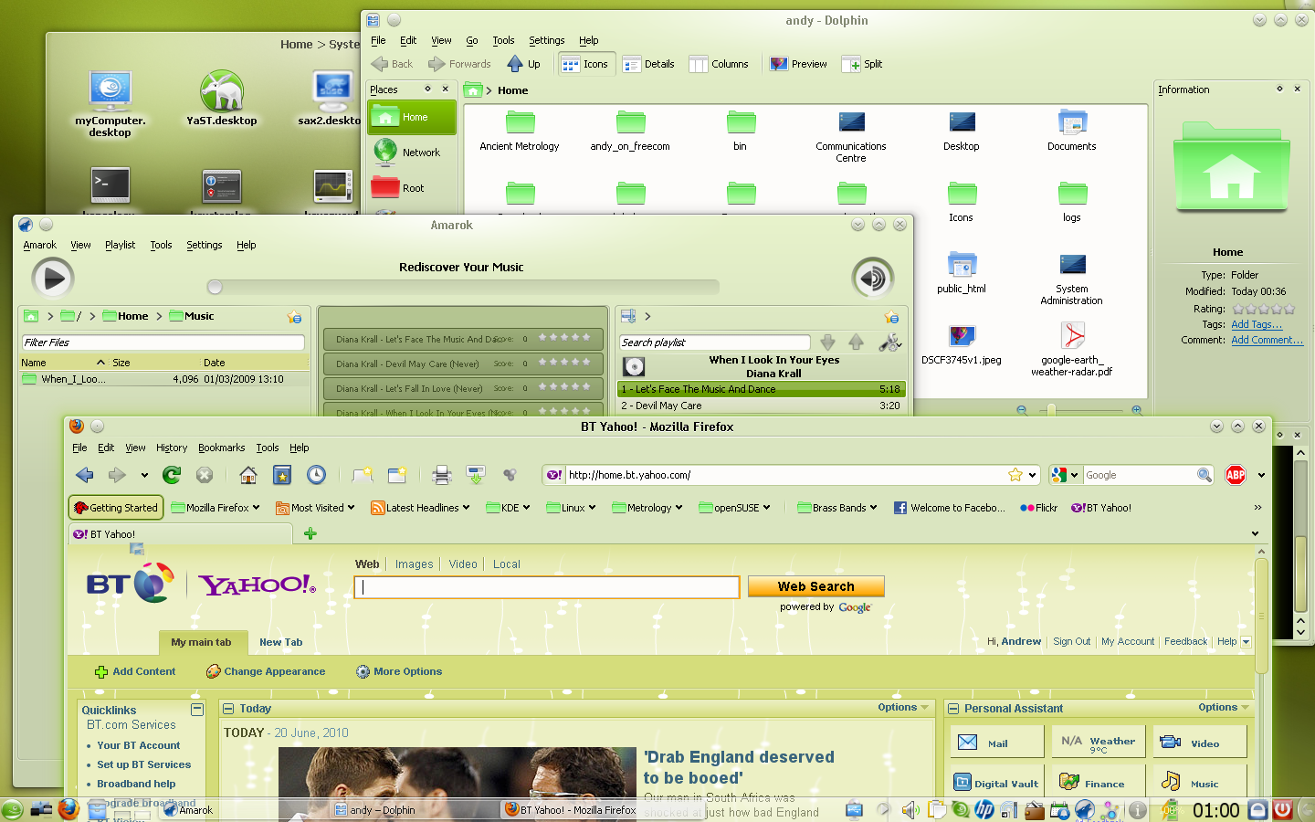Viewport: 1315px width, 822px height.
Task: Toggle Split view in Dolphin
Action: (863, 64)
